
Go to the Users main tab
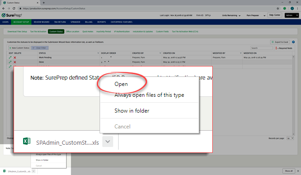[5, 22]
